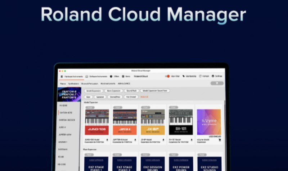The image size is (288, 171).
Task: Toggle the View Filter switch
Action: [167, 76]
